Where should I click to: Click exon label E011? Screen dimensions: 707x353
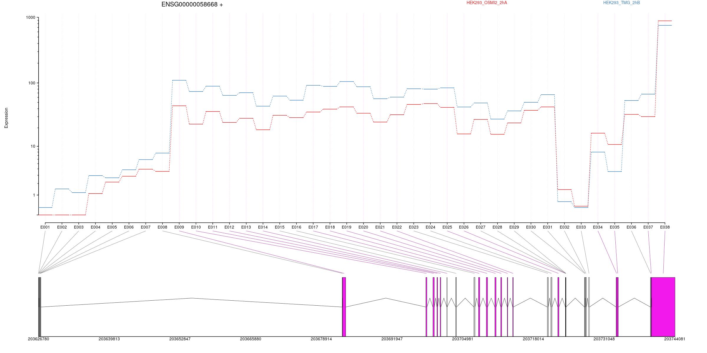tap(213, 227)
